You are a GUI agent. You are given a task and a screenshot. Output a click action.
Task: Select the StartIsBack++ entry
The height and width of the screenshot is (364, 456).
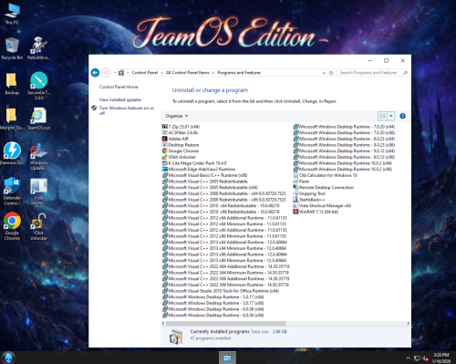click(309, 200)
